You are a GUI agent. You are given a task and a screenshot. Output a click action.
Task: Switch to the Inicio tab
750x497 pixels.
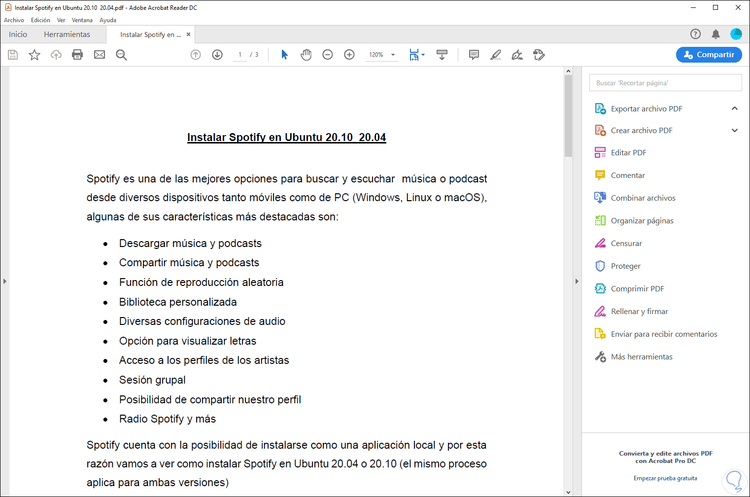pos(18,35)
